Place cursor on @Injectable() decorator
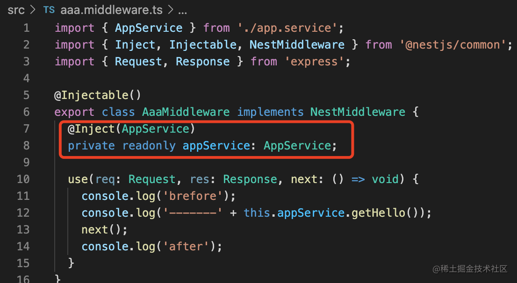Image resolution: width=517 pixels, height=283 pixels. [x=98, y=95]
